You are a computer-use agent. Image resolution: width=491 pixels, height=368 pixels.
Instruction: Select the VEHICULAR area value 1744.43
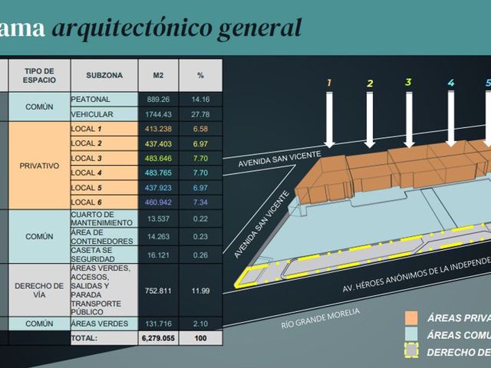point(159,114)
